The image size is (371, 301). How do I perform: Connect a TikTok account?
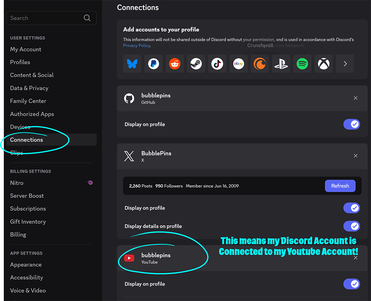pyautogui.click(x=217, y=64)
